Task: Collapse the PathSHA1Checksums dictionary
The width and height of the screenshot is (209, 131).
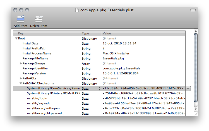Action: click(21, 84)
